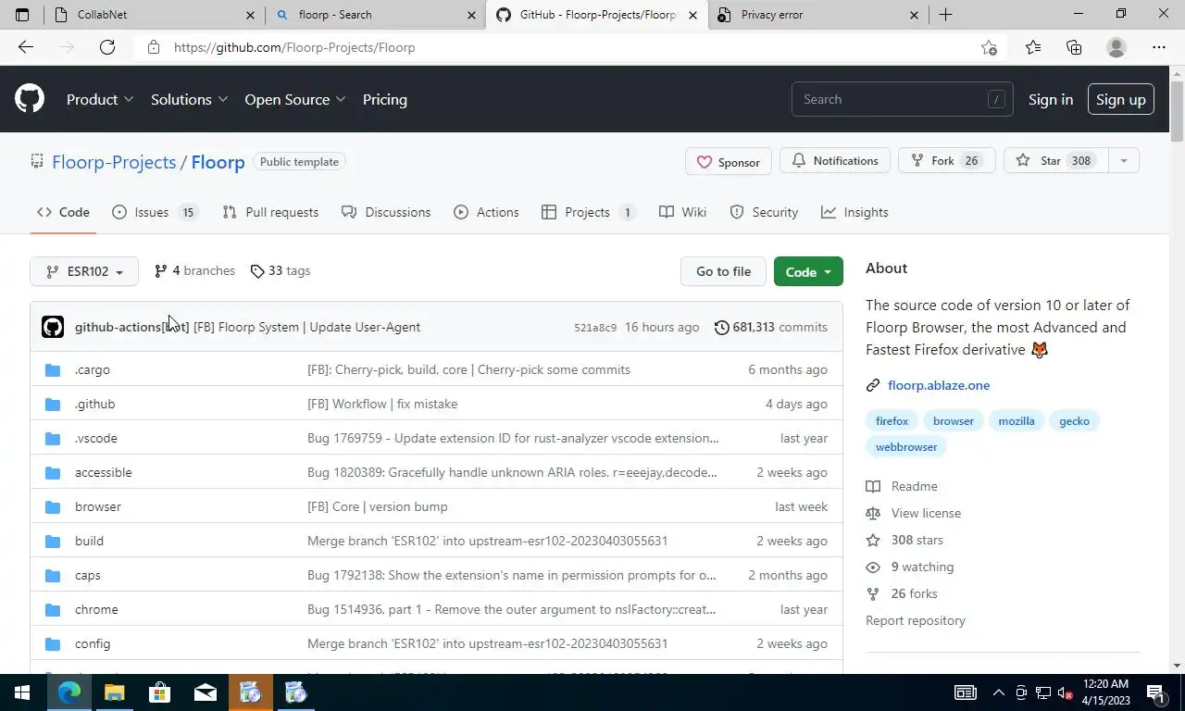Click the GitHub search field
Image resolution: width=1185 pixels, height=711 pixels.
click(902, 99)
